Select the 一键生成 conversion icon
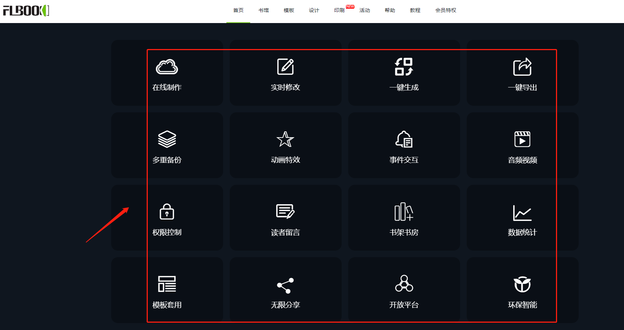 [404, 67]
